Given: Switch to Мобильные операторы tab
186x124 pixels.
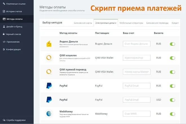Looking at the screenshot, I should 131,23.
